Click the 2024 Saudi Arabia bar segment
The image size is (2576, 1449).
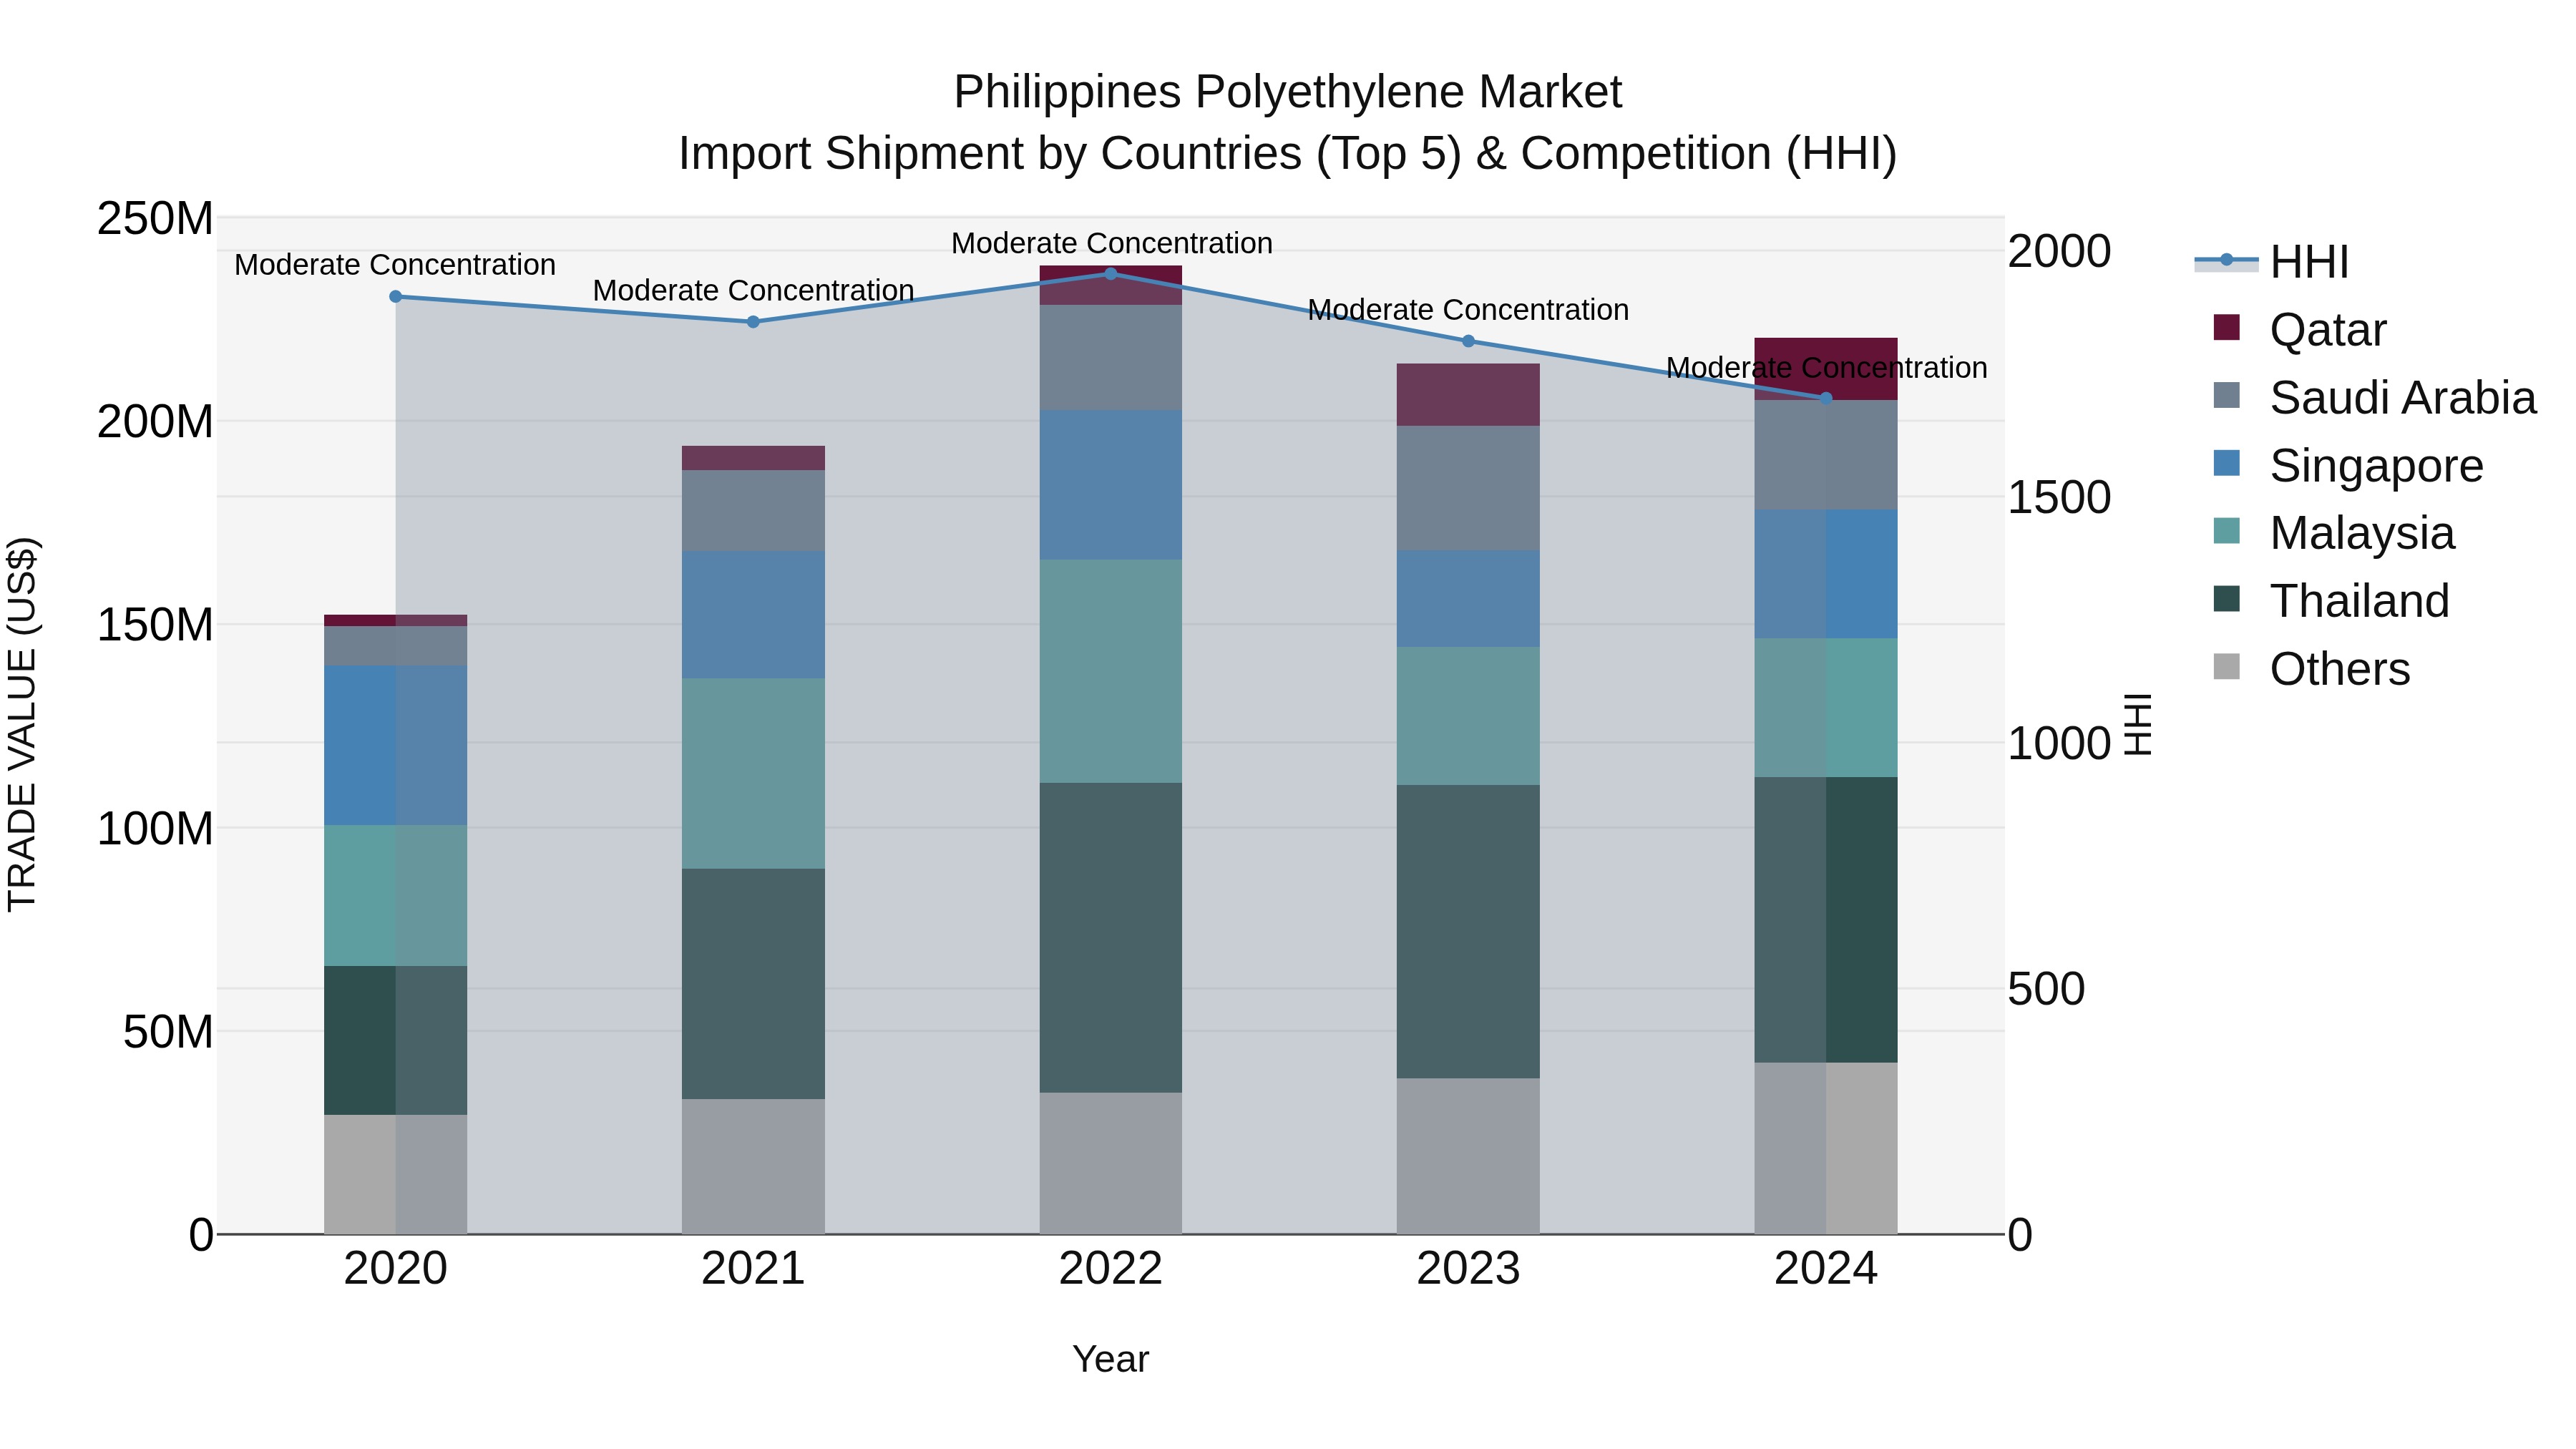click(1826, 455)
